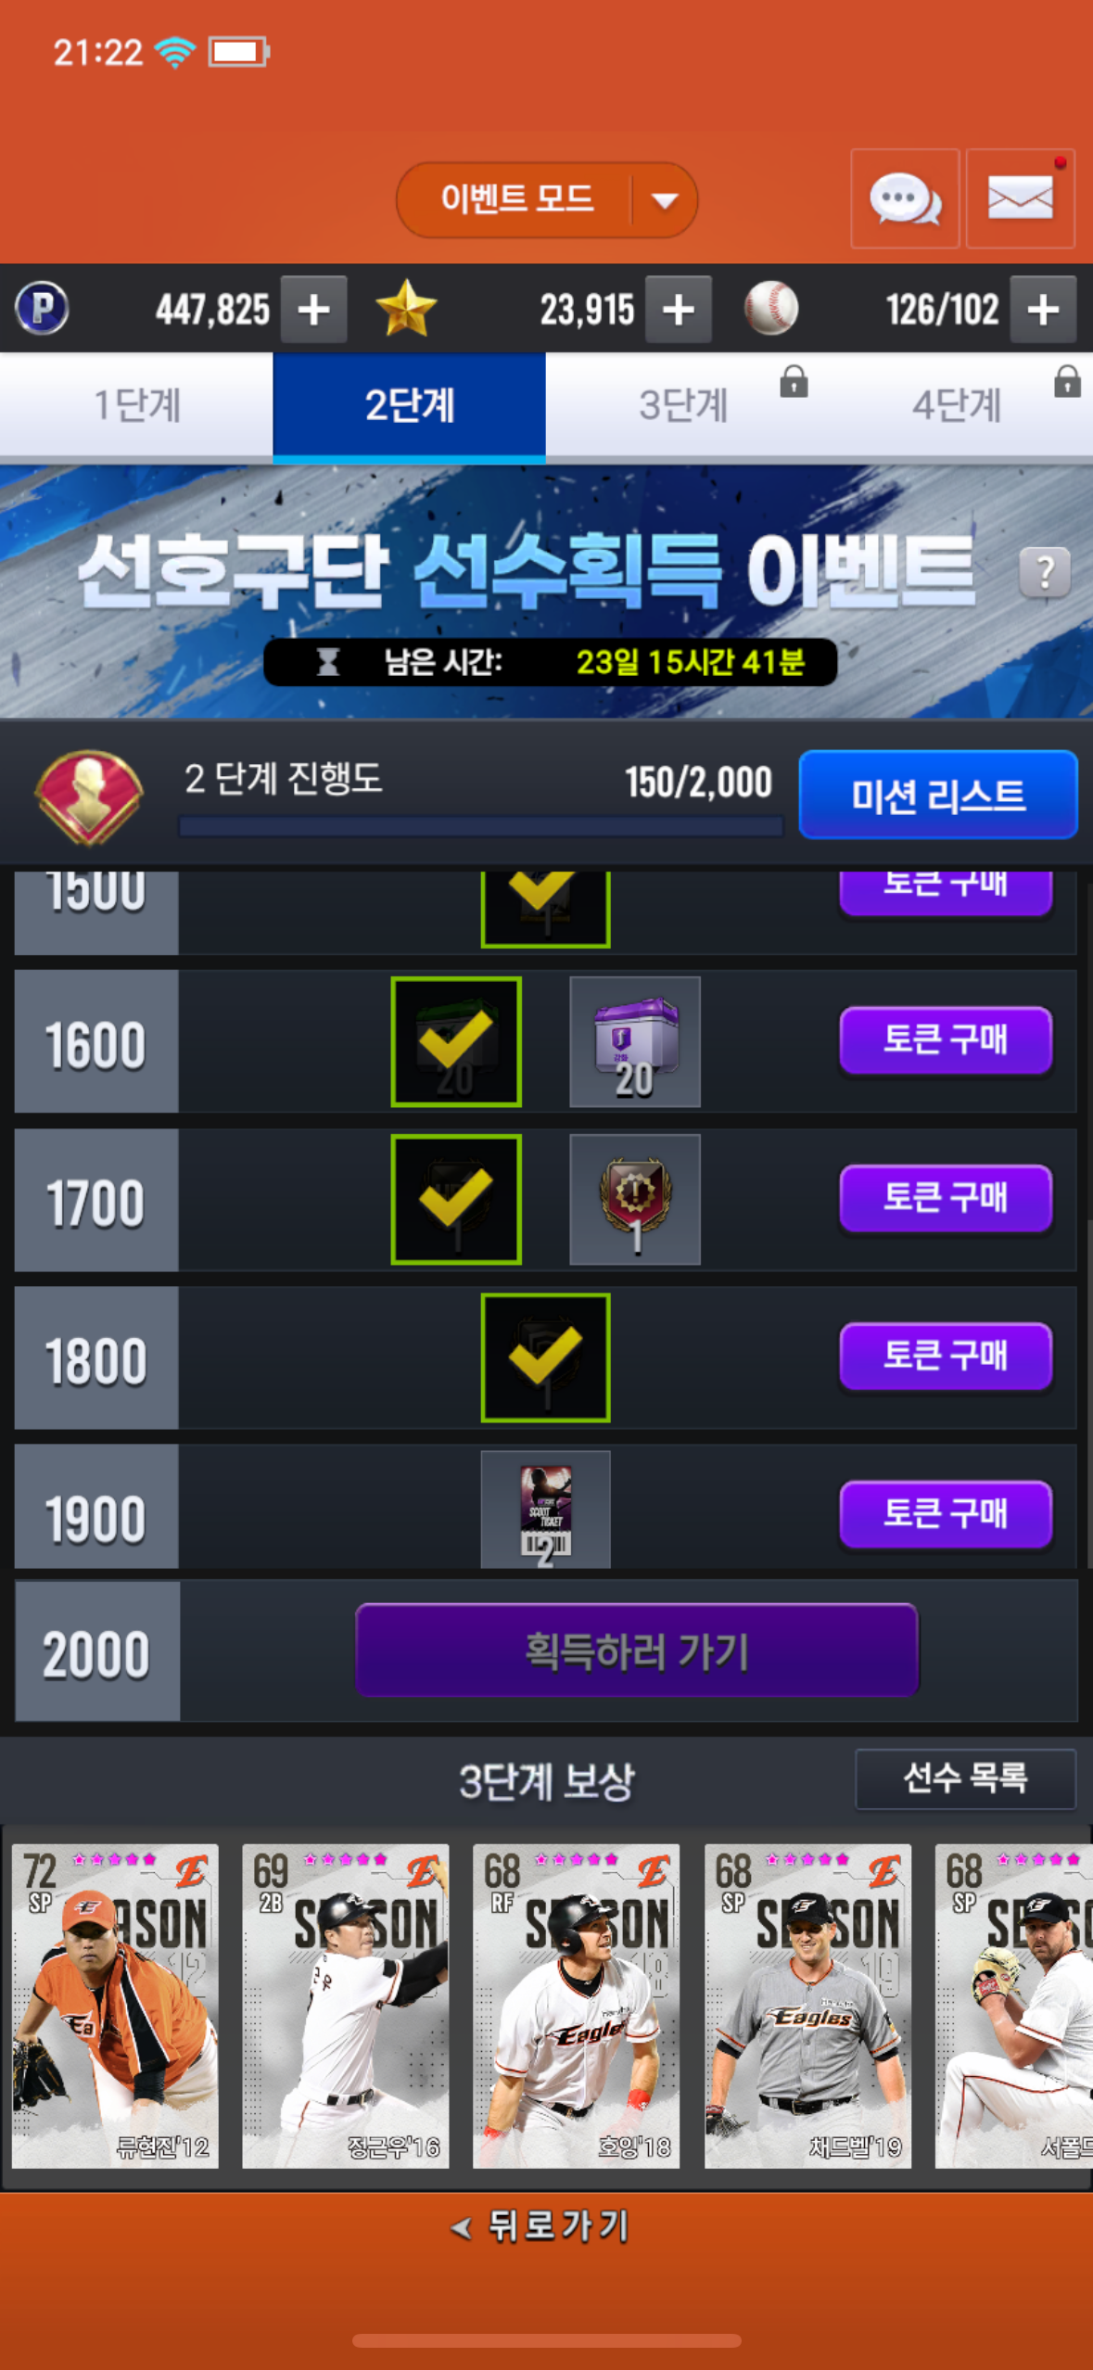Image resolution: width=1093 pixels, height=2370 pixels.
Task: Open the chat speech bubble icon
Action: click(x=905, y=198)
